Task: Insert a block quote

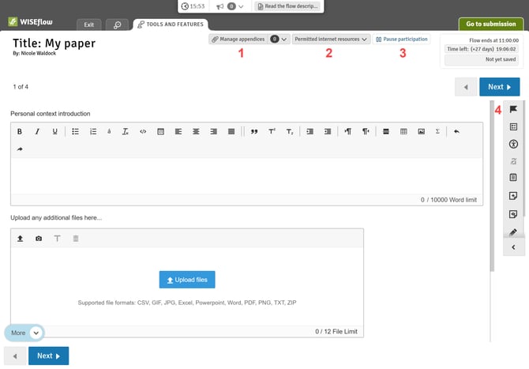Action: 254,132
